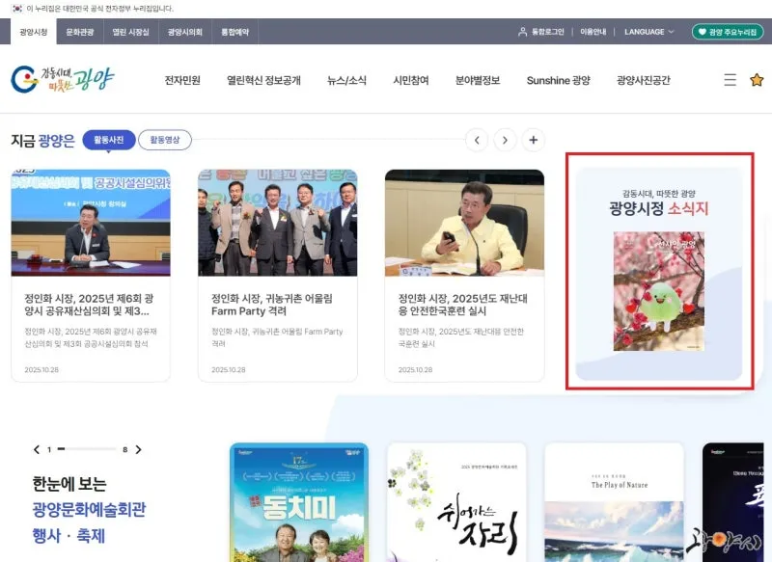Expand the 분야별정보 navigation menu
The height and width of the screenshot is (562, 772).
(478, 81)
